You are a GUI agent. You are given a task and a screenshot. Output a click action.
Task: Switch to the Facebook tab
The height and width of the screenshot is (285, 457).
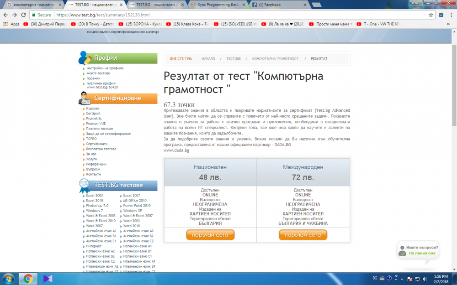(x=278, y=5)
